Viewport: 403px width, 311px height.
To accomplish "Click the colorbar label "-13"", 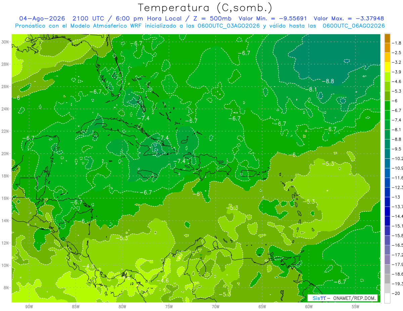I will [x=396, y=197].
